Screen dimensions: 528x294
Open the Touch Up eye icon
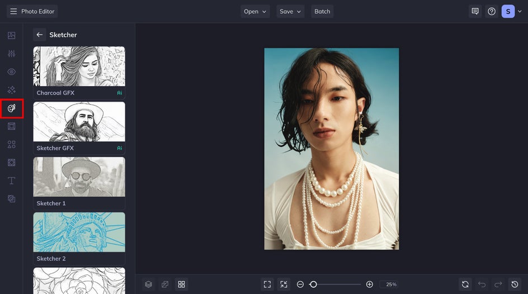pos(11,72)
